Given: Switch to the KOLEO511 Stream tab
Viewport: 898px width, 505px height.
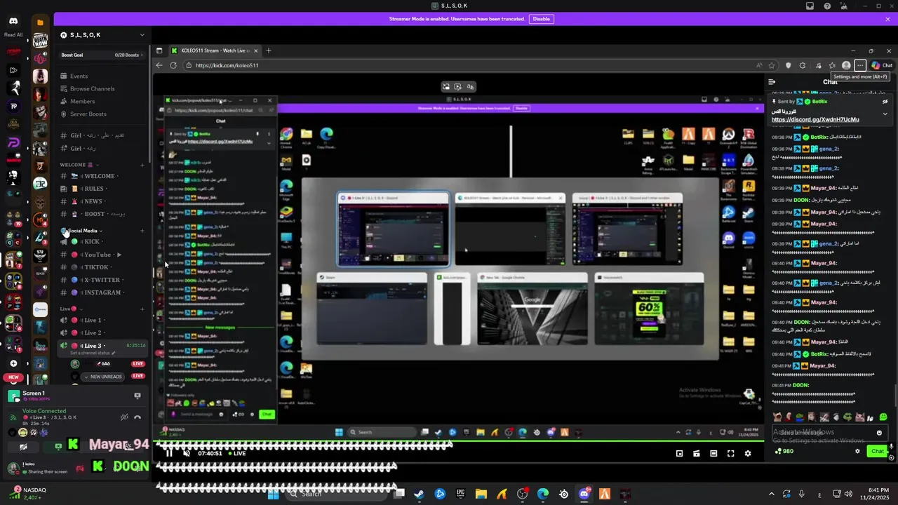Looking at the screenshot, I should pyautogui.click(x=215, y=50).
